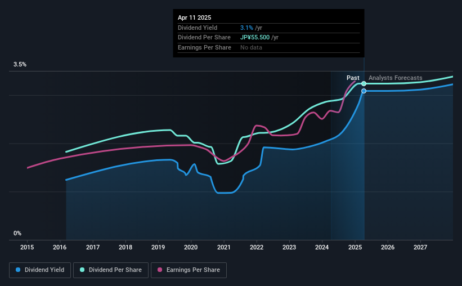Screen dimensions: 462x286
Task: Click the 'Apr 11 2025' tooltip date
Action: click(195, 17)
